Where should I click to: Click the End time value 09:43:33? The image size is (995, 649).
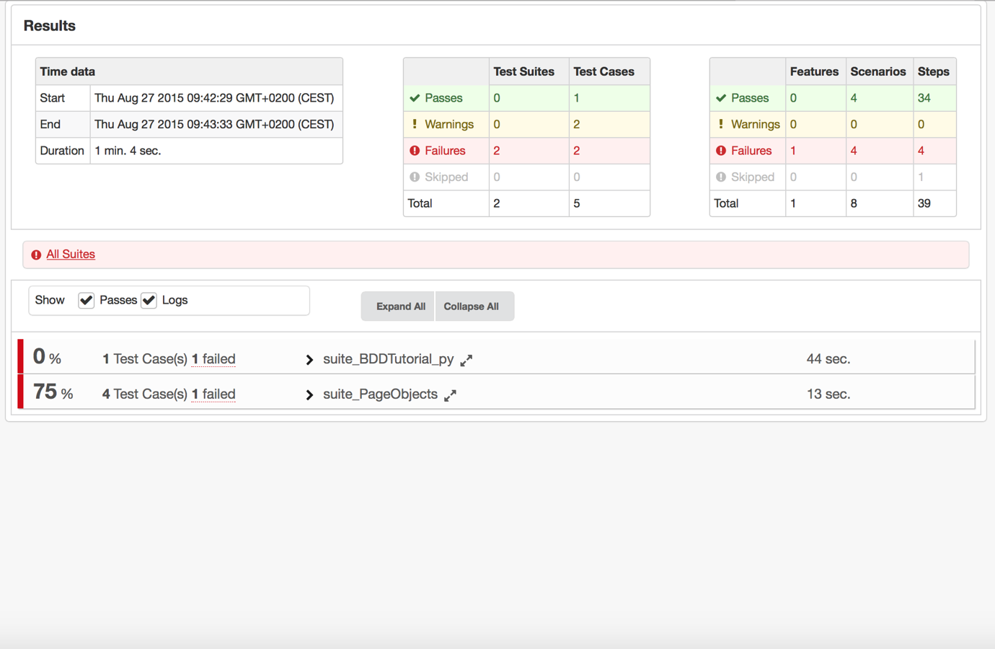tap(214, 124)
